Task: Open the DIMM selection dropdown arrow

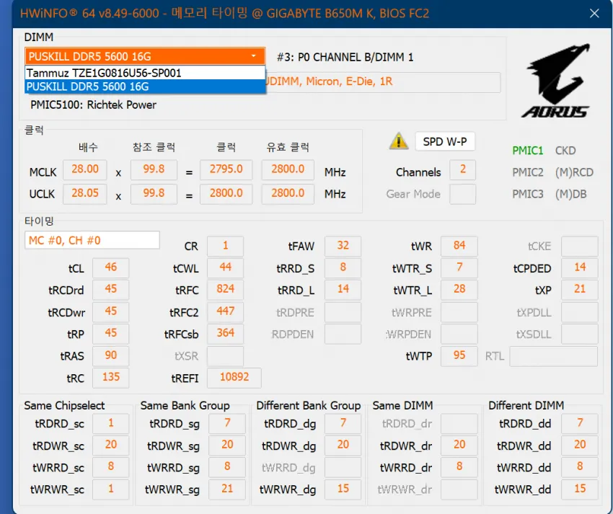Action: [253, 56]
